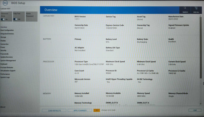Screen dimensions: 204x117
Task: Open the Storage section
Action: (3, 37)
